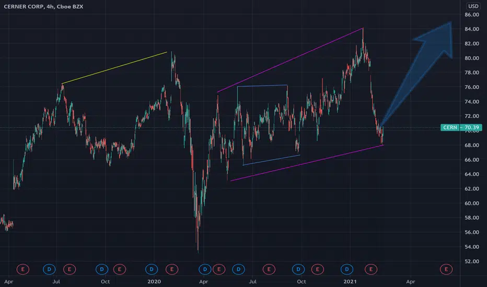The height and width of the screenshot is (287, 487).
Task: Open dividend D marker above 2020 label
Action: (152, 269)
